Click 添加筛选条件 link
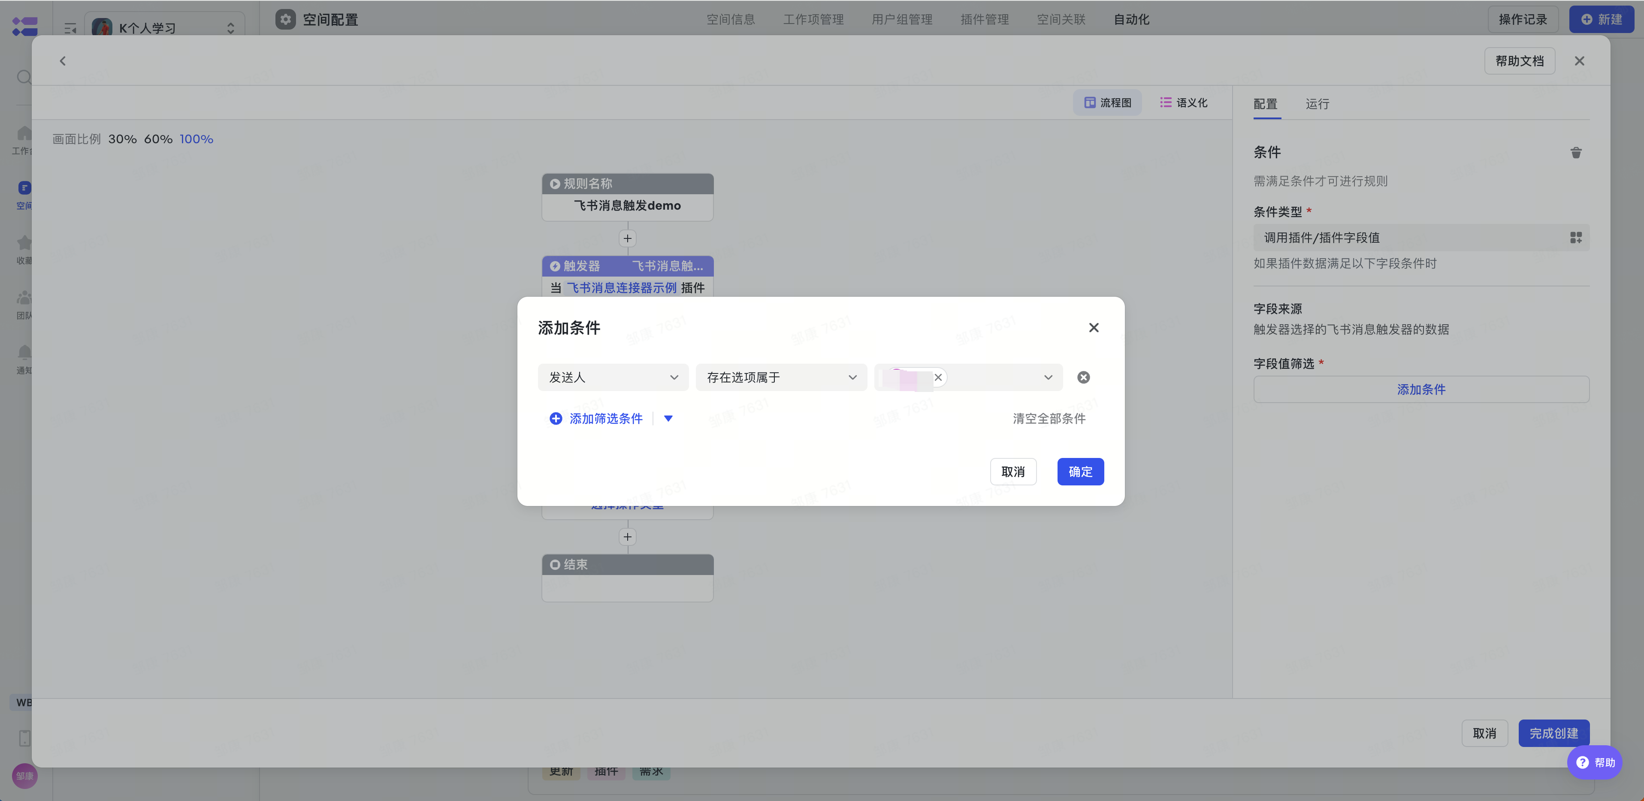Viewport: 1644px width, 801px height. [596, 419]
